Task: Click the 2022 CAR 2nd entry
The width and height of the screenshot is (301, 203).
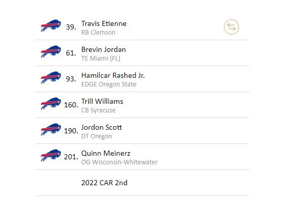Action: click(x=104, y=183)
